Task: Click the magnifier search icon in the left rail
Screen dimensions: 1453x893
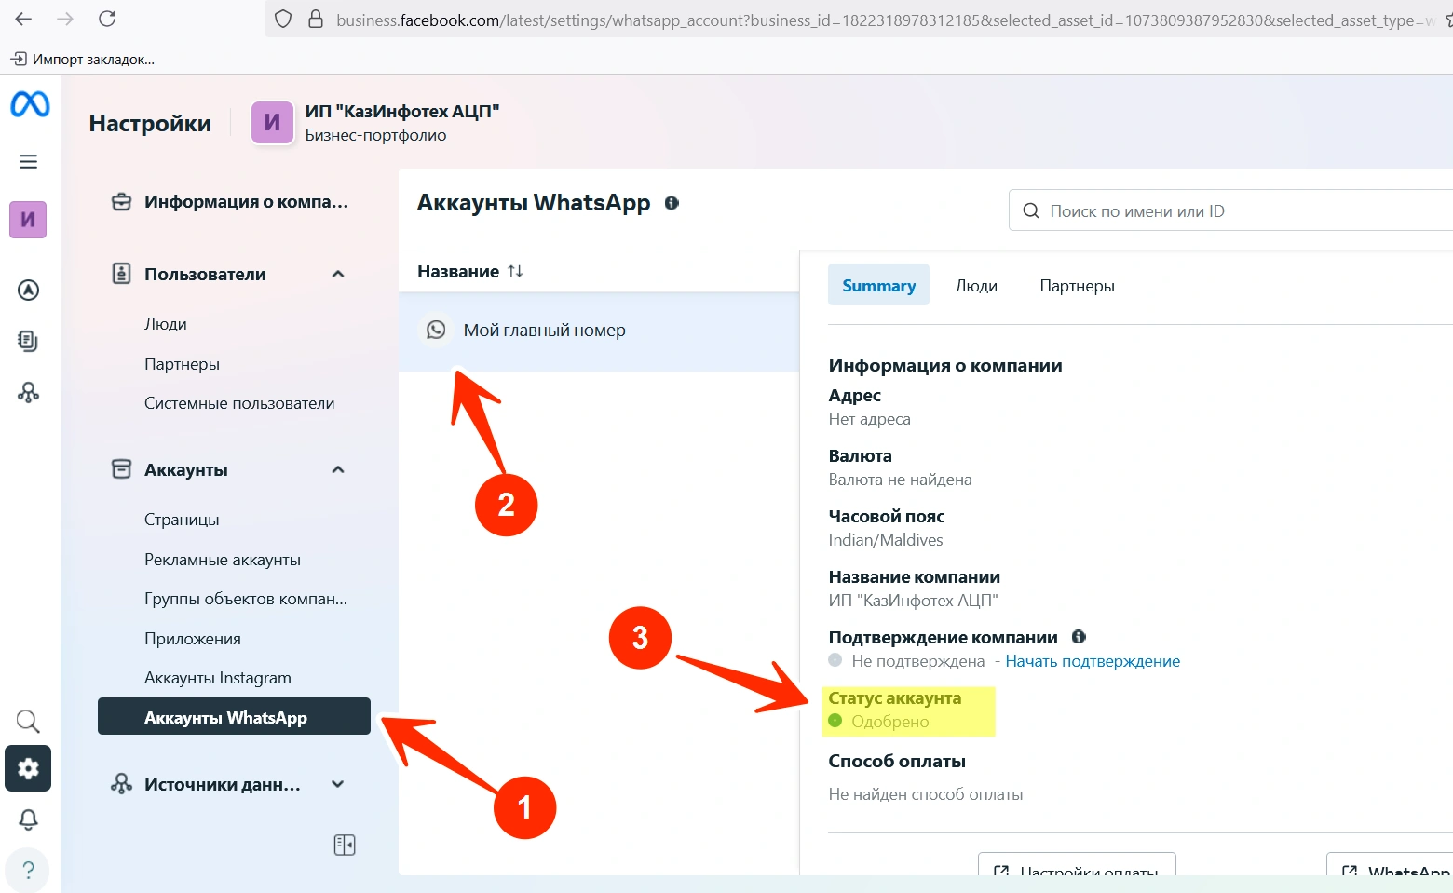Action: (28, 722)
